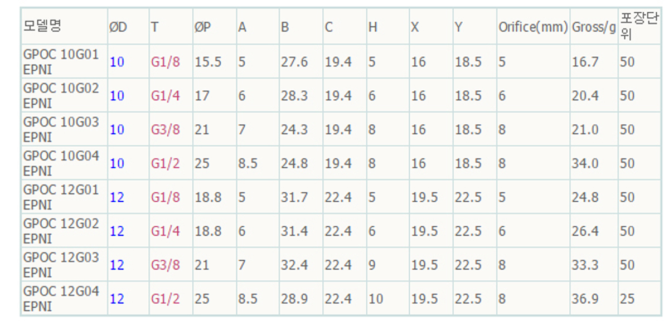669x321 pixels.
Task: Click the Gross/g column header
Action: (593, 27)
